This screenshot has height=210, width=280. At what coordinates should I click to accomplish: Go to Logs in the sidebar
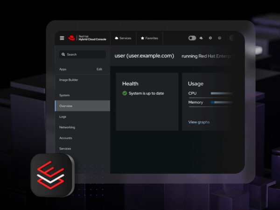63,117
